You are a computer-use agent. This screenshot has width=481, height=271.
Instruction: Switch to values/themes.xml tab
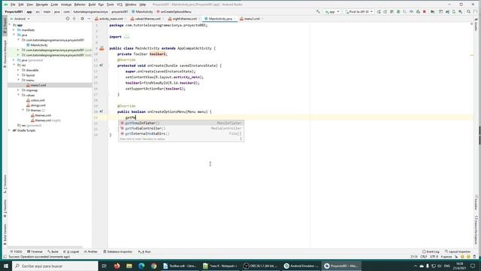pyautogui.click(x=147, y=19)
